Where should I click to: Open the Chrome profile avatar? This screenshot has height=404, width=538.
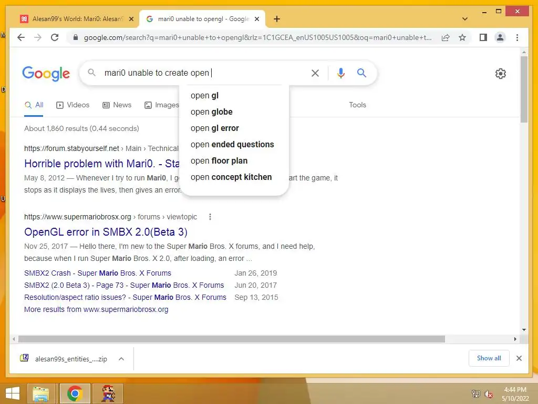[500, 37]
